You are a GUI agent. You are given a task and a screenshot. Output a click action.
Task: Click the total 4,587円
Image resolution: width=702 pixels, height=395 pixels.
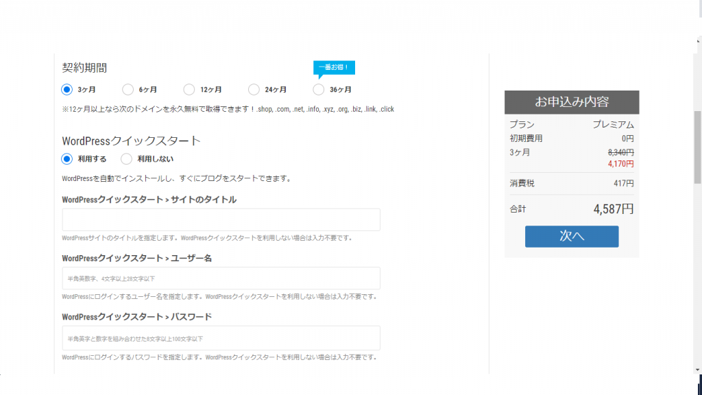[x=614, y=209]
